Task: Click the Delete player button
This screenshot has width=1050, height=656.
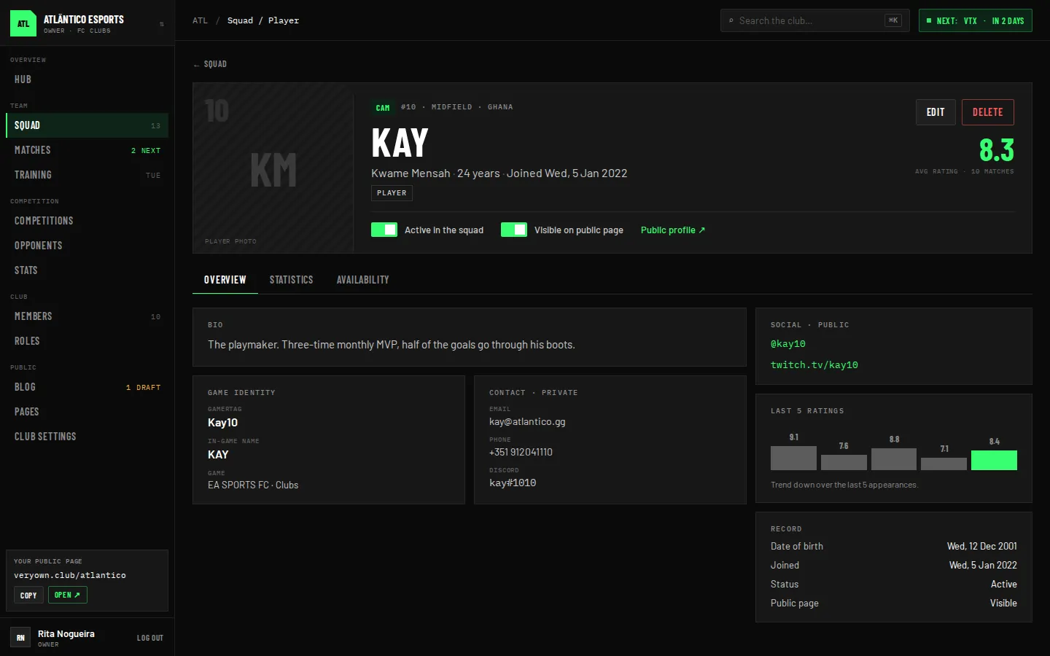Action: point(988,112)
